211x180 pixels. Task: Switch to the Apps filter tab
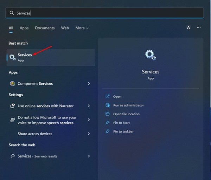(x=24, y=28)
